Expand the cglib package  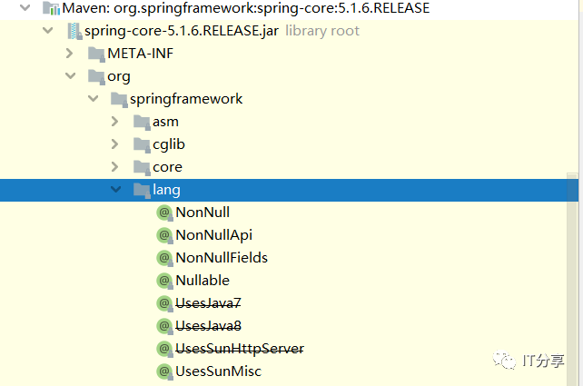point(115,144)
